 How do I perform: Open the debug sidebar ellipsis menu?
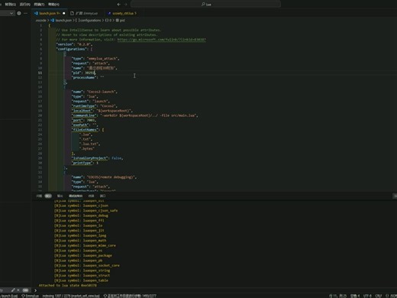click(25, 13)
